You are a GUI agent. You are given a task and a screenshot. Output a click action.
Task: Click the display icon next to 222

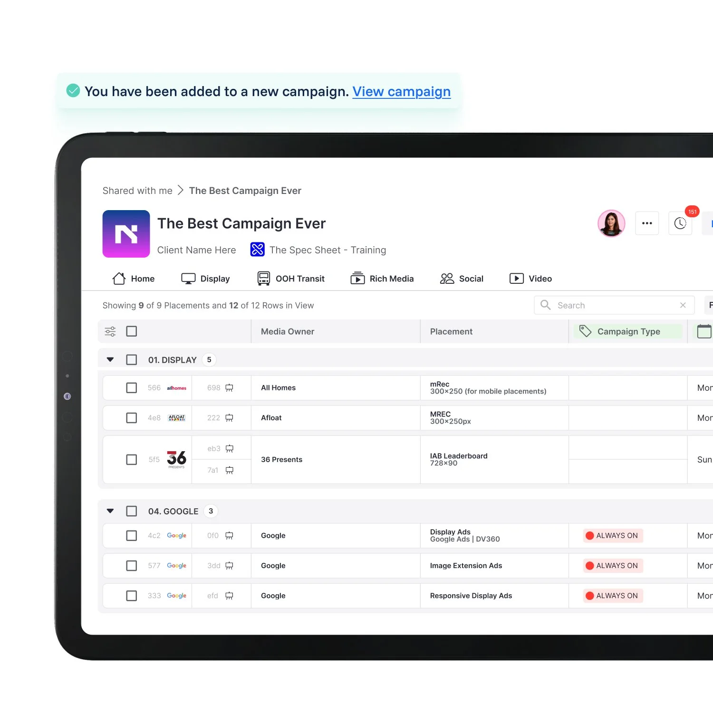pos(229,418)
